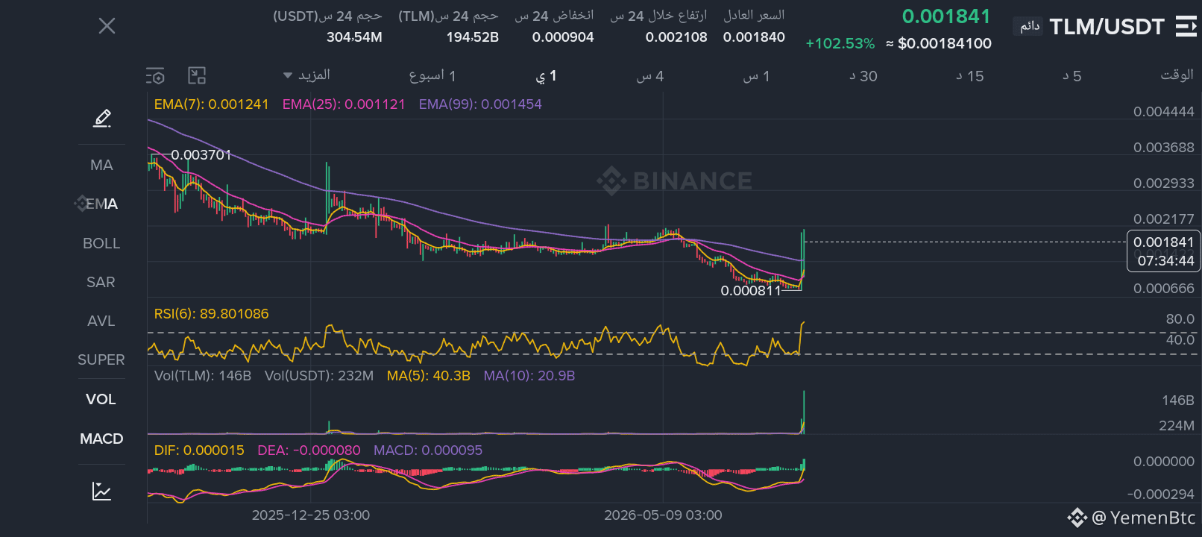
Task: Toggle the EMA indicator
Action: (101, 204)
